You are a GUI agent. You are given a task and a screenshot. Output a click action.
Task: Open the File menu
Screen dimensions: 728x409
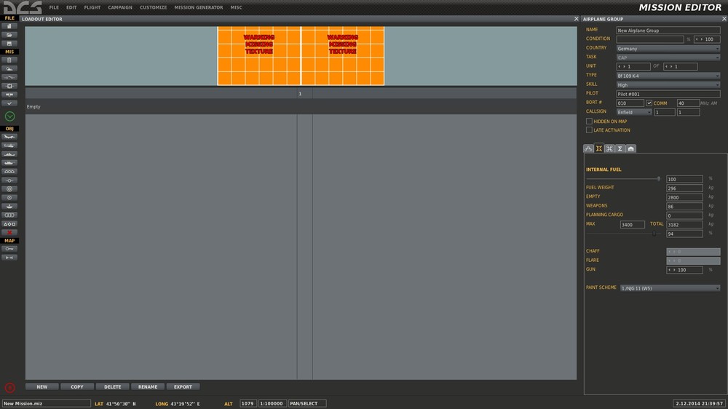54,7
